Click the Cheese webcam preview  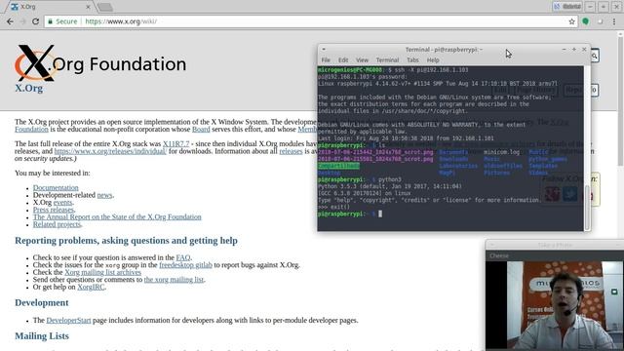[555, 305]
